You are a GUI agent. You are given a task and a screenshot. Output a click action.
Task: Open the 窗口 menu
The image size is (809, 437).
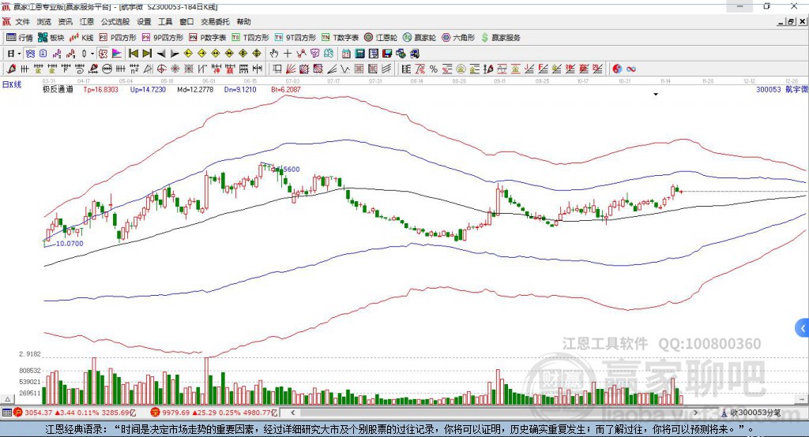(x=186, y=21)
